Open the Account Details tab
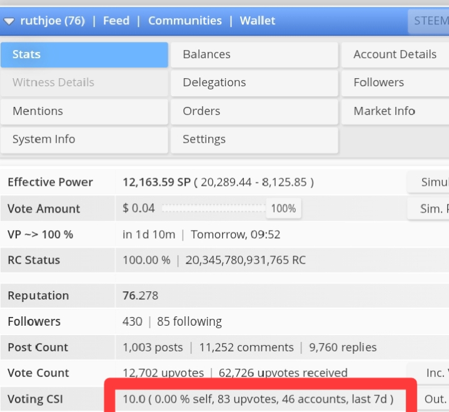This screenshot has width=449, height=412. (395, 54)
